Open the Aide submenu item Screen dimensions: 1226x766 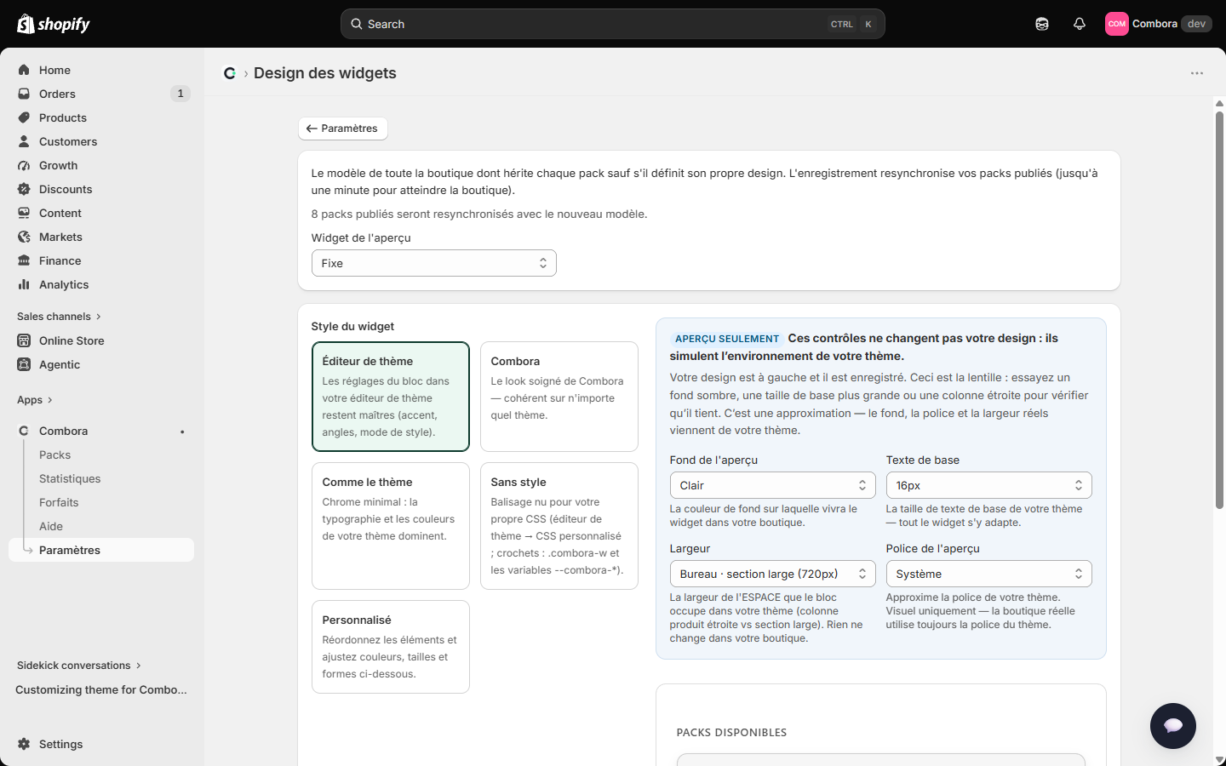tap(51, 526)
